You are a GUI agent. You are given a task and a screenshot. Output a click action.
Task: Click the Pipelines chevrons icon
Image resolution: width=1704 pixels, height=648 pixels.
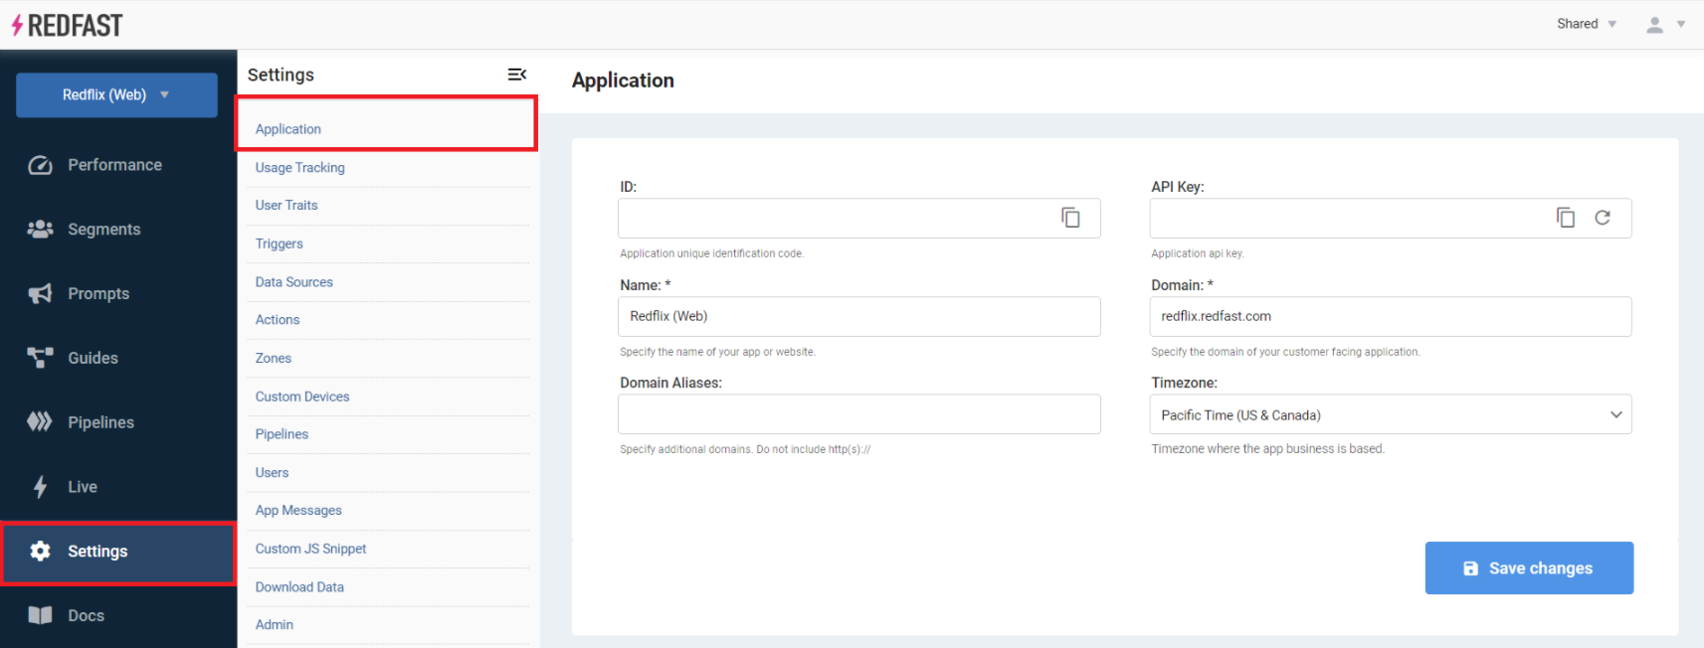(40, 422)
